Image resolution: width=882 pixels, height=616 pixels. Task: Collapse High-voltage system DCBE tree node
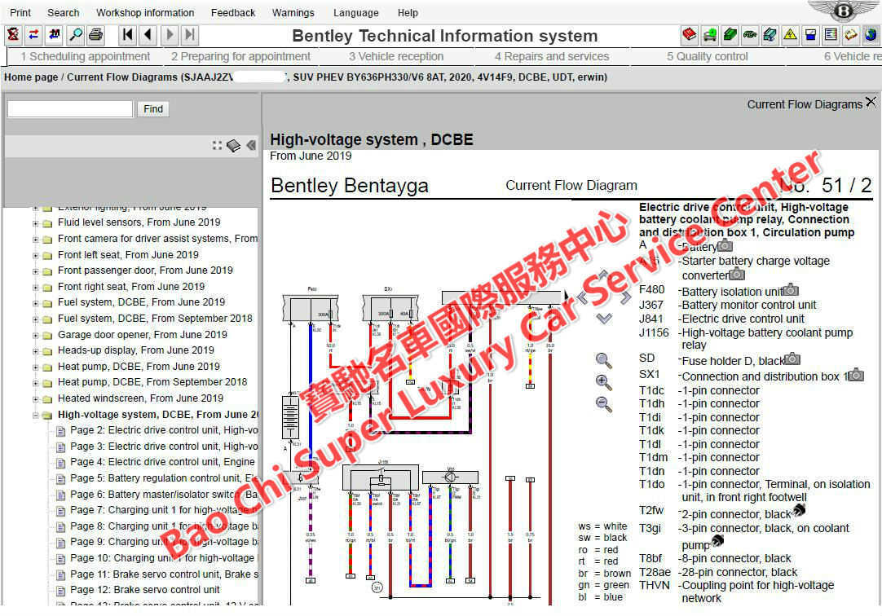point(35,416)
